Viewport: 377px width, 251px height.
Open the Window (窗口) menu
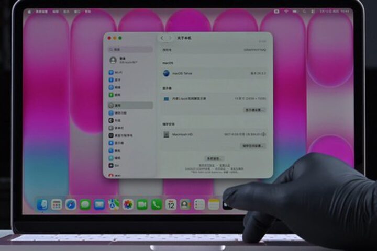(x=77, y=12)
